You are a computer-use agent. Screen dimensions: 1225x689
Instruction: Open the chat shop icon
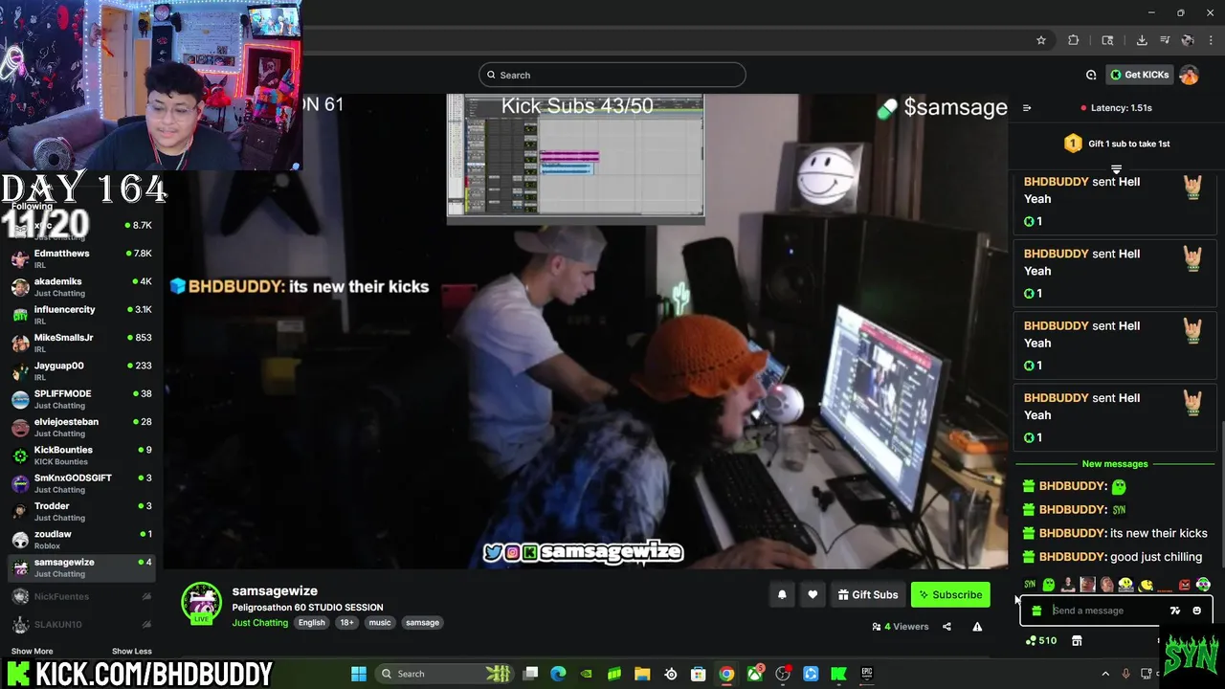click(1077, 640)
